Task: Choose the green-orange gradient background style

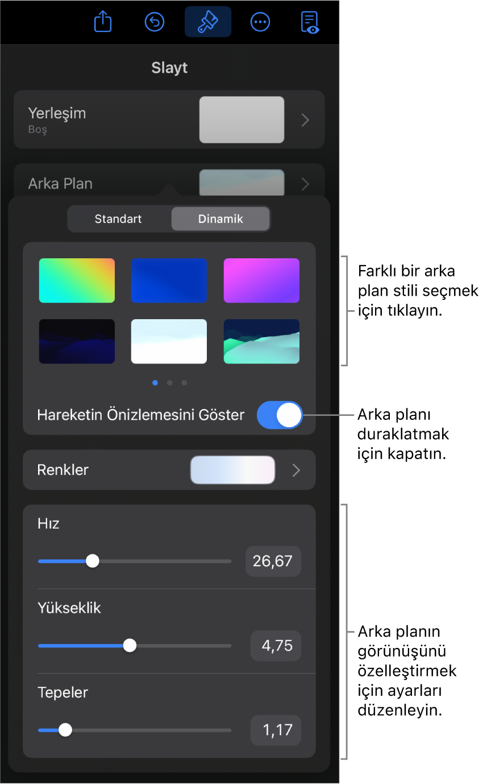Action: point(77,280)
